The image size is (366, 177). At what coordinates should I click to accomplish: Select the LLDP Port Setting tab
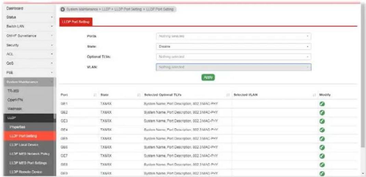pyautogui.click(x=76, y=22)
